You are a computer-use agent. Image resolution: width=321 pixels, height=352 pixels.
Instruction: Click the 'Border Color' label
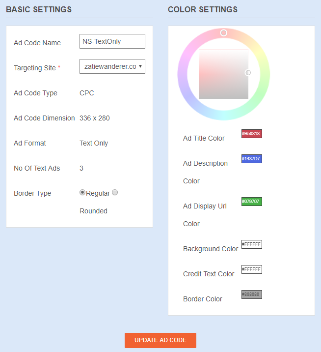[203, 299]
